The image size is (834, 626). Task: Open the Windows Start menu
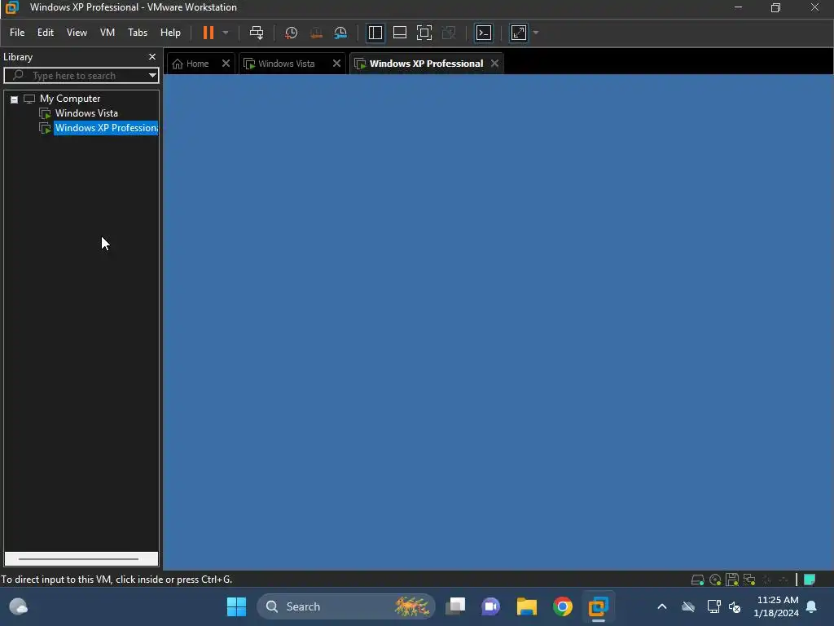[x=236, y=606]
